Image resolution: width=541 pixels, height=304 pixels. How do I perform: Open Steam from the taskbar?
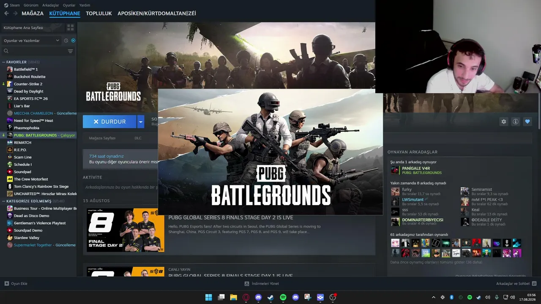270,297
